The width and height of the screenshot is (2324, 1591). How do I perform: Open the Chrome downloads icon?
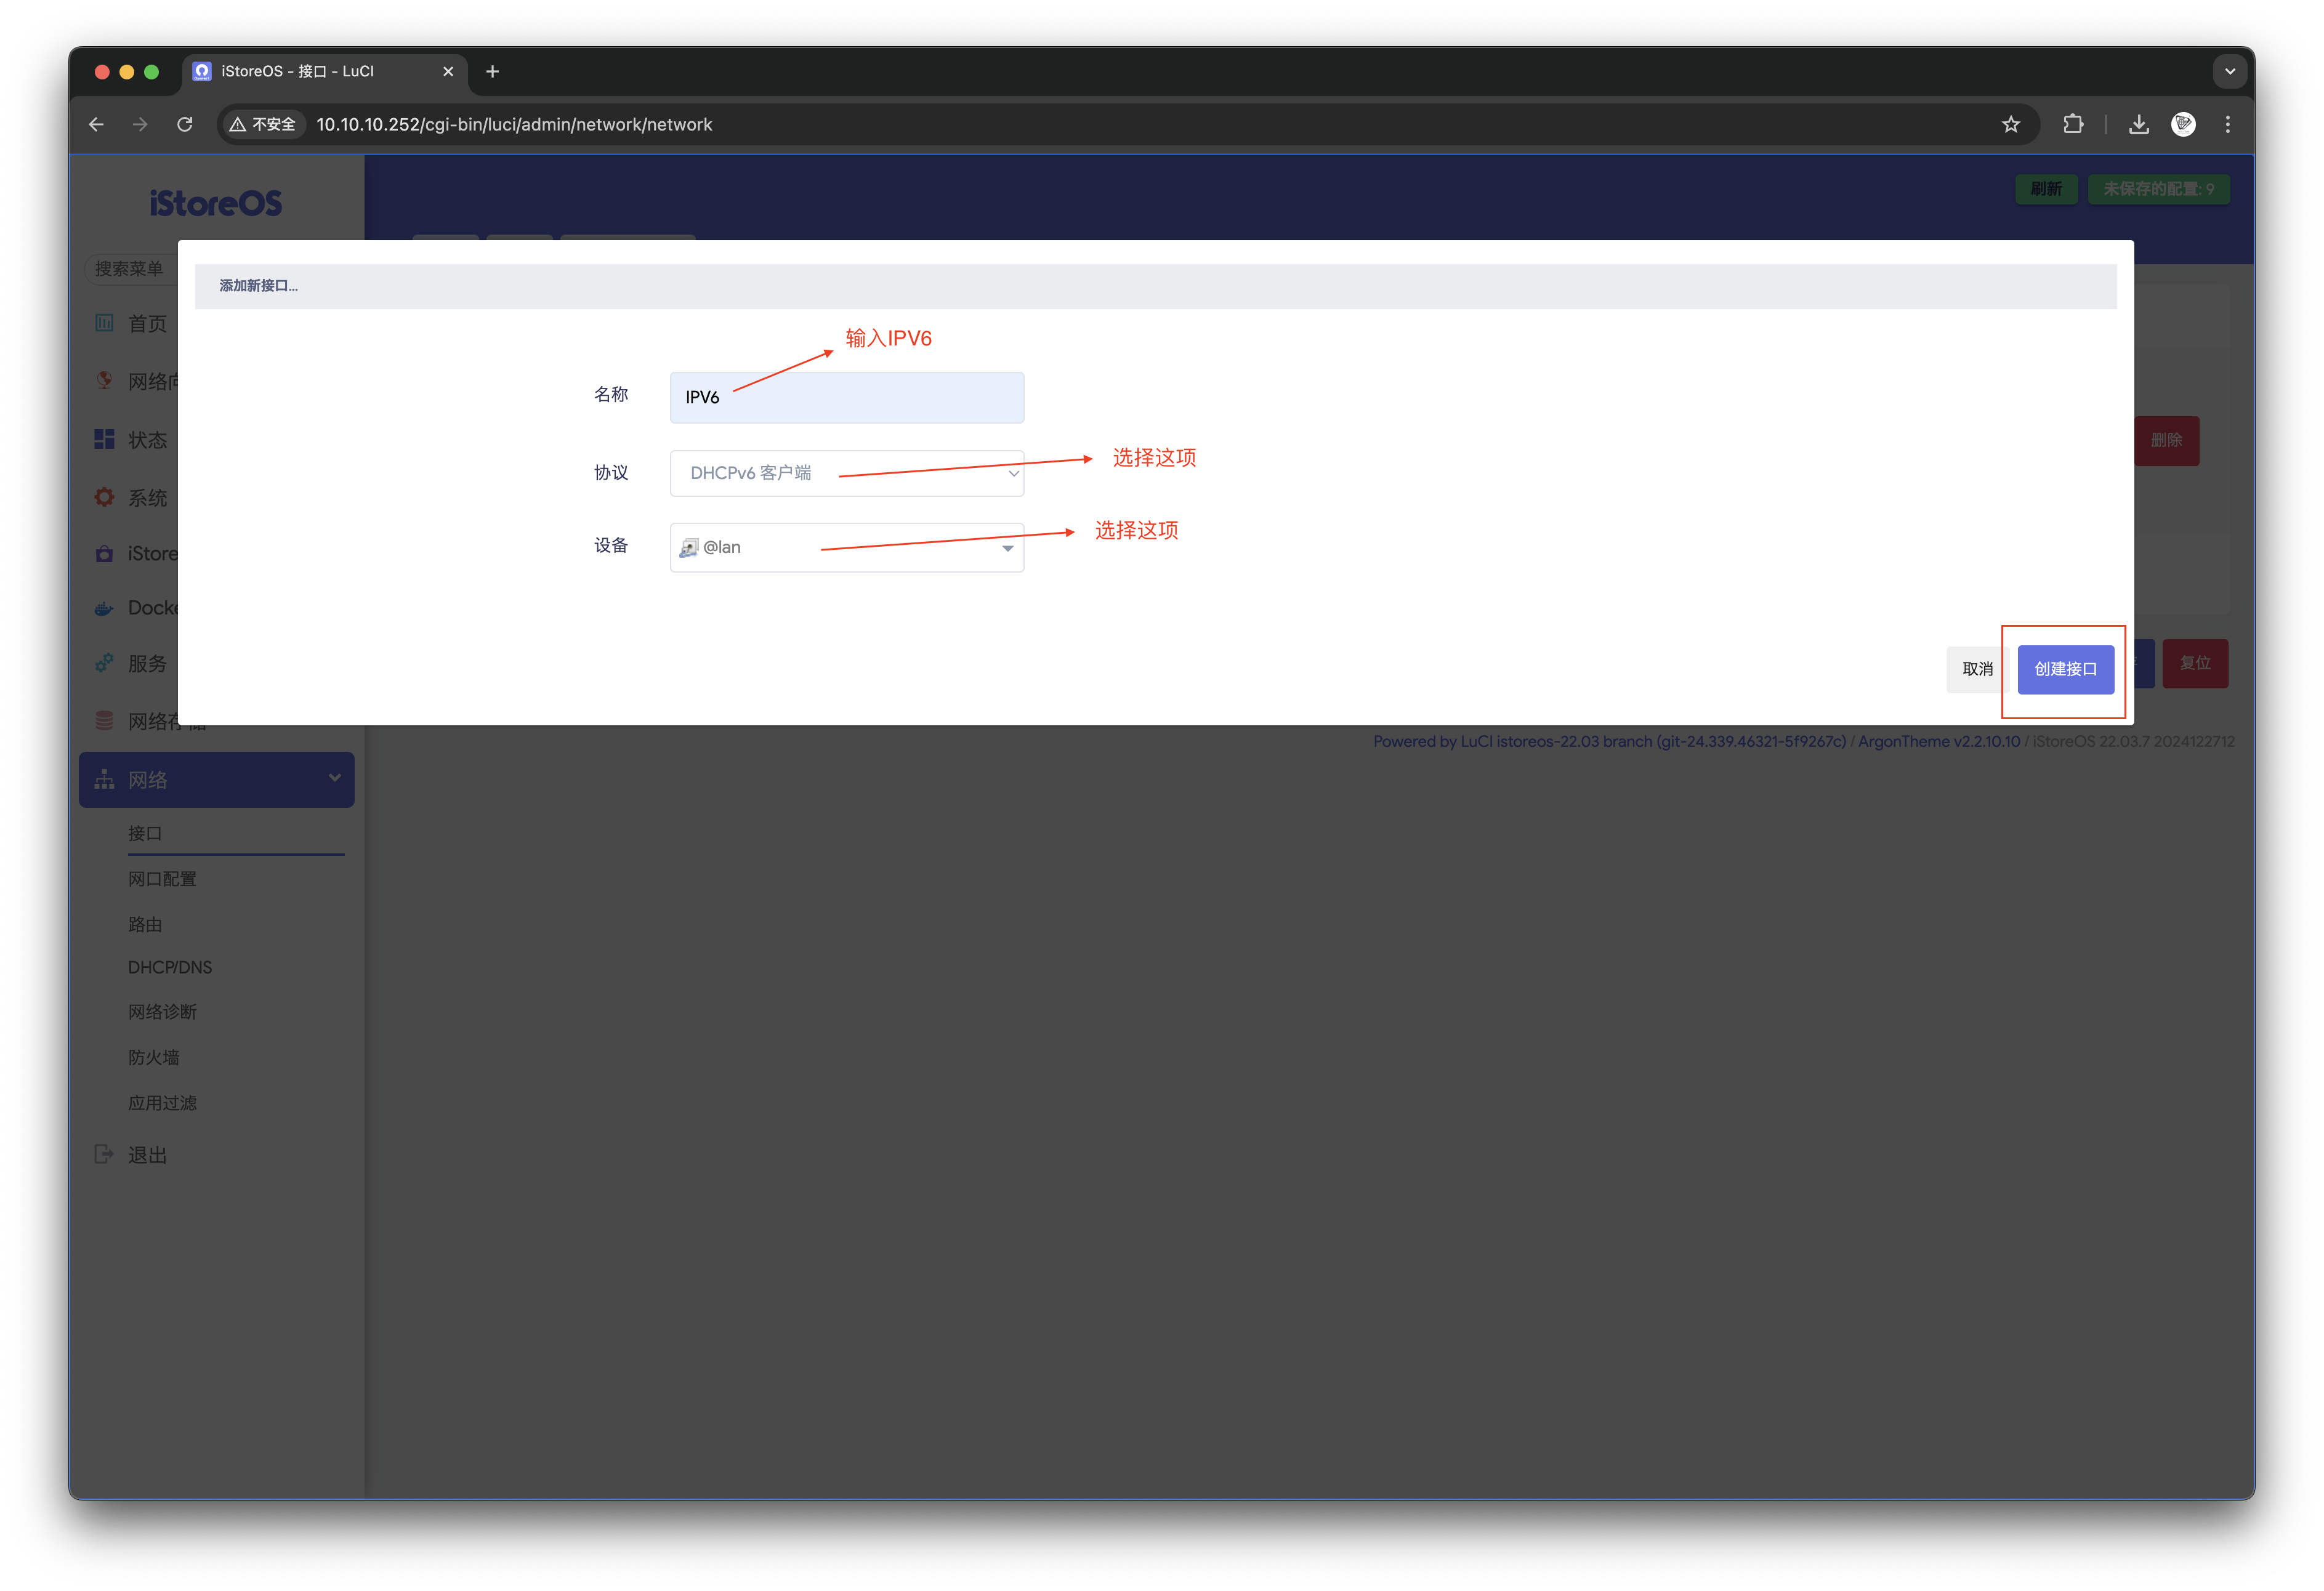coord(2139,124)
